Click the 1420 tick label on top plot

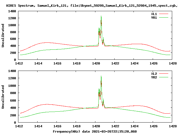coord(96,63)
